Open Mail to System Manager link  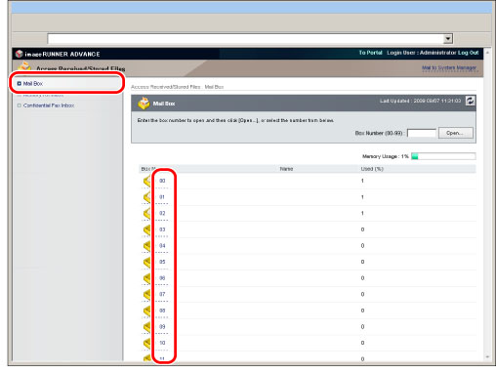pos(449,67)
